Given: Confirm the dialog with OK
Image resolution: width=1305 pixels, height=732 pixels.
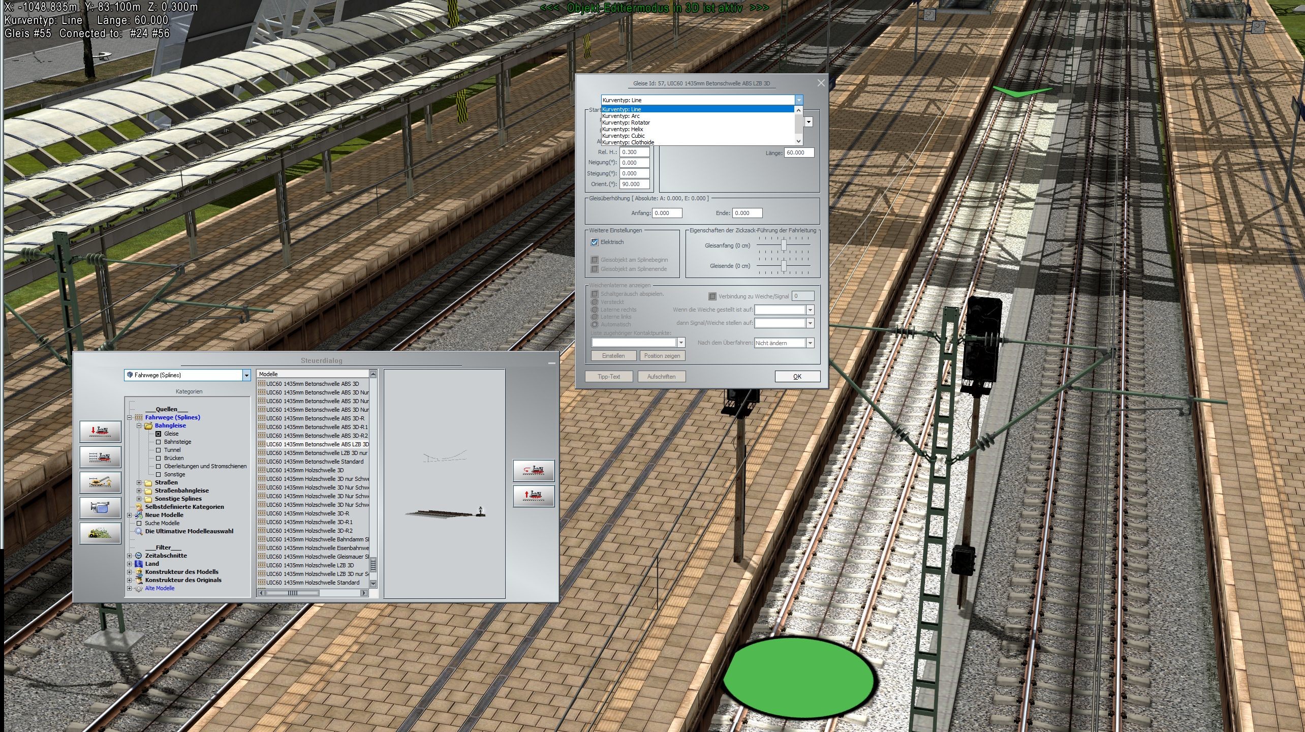Looking at the screenshot, I should tap(797, 376).
